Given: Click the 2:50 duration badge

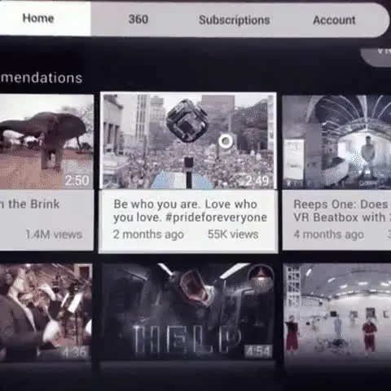Looking at the screenshot, I should 77,180.
